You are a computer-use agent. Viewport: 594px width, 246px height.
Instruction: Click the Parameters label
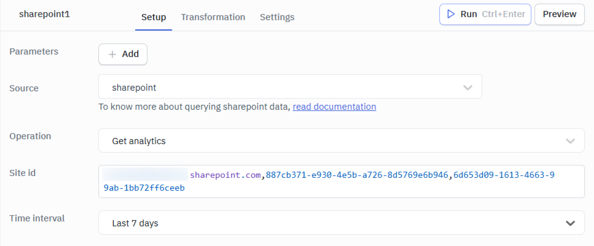tap(34, 52)
